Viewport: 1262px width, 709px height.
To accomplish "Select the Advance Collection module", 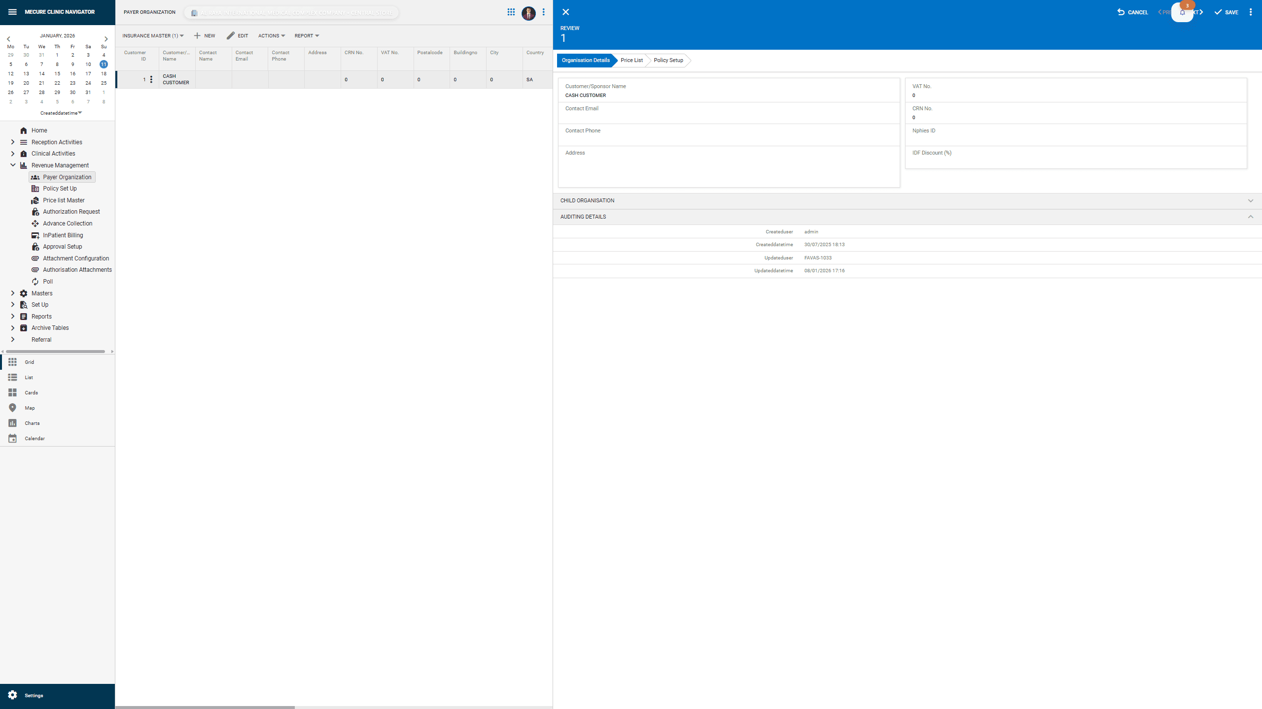I will click(68, 223).
